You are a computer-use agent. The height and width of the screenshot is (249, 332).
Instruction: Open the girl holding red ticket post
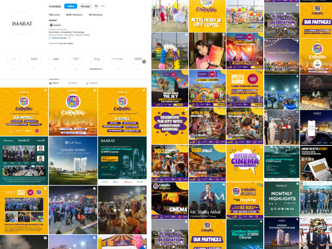pyautogui.click(x=207, y=51)
